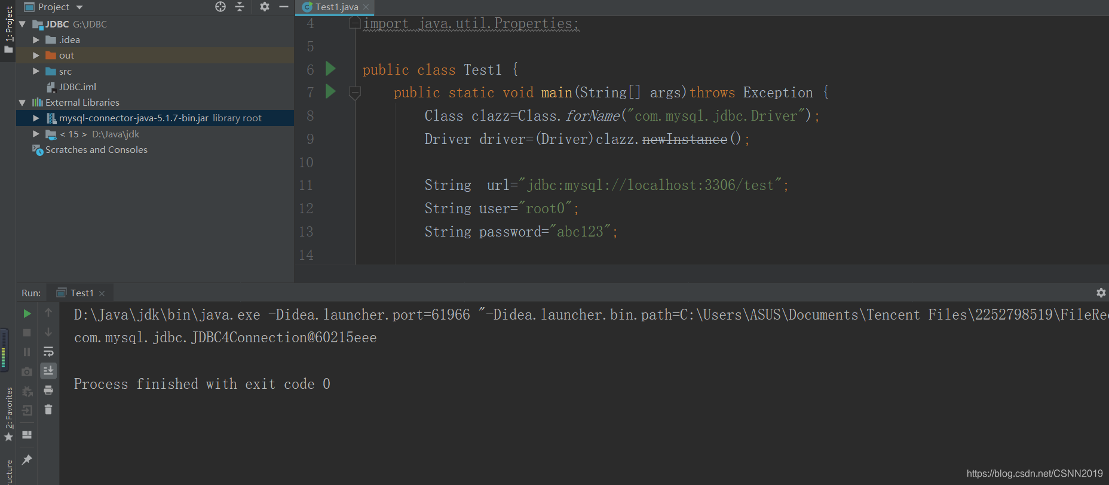Pin the Run tab

pyautogui.click(x=27, y=459)
